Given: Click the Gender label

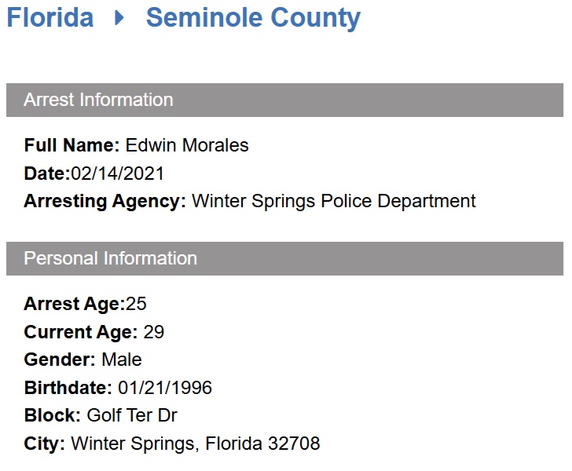Looking at the screenshot, I should tap(60, 360).
